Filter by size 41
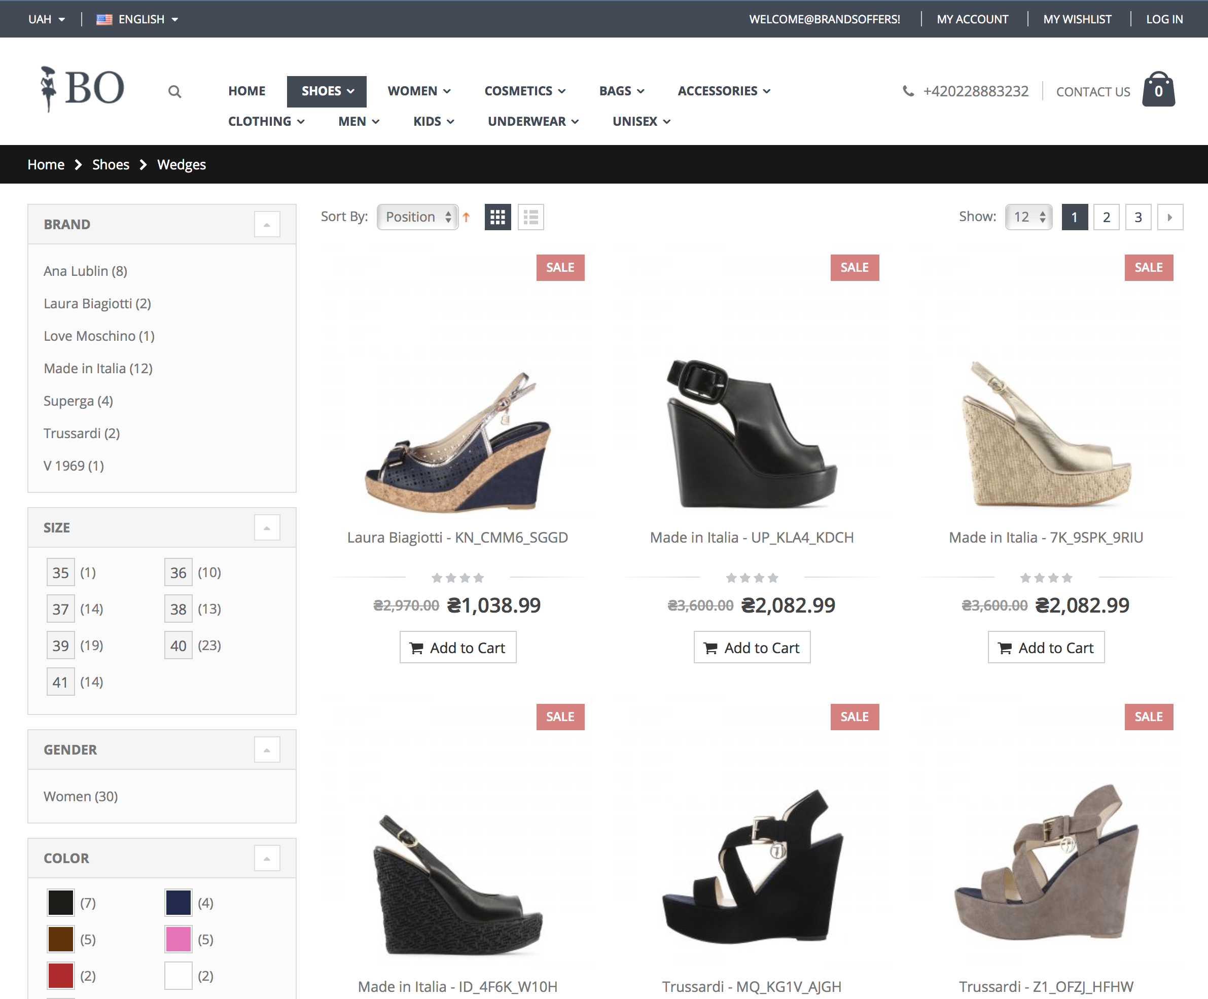Screen dimensions: 1208x999 [60, 682]
